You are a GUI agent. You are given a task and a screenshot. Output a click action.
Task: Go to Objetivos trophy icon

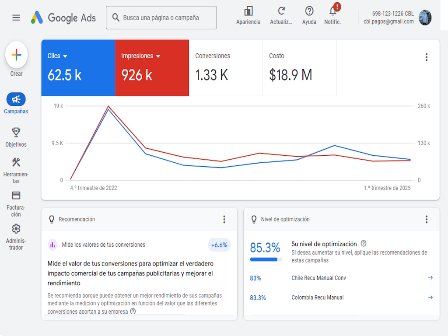point(16,132)
